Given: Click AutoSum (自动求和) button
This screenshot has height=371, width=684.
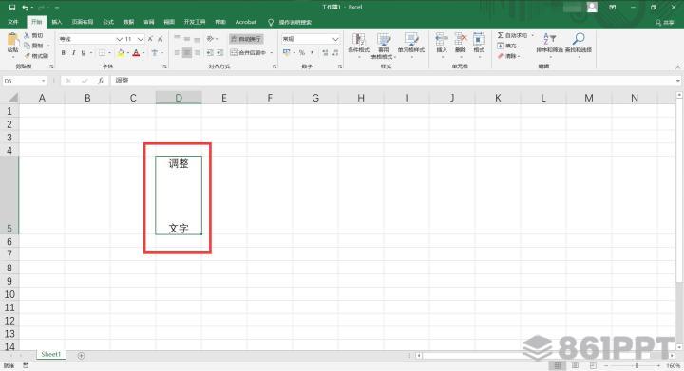Looking at the screenshot, I should 512,35.
